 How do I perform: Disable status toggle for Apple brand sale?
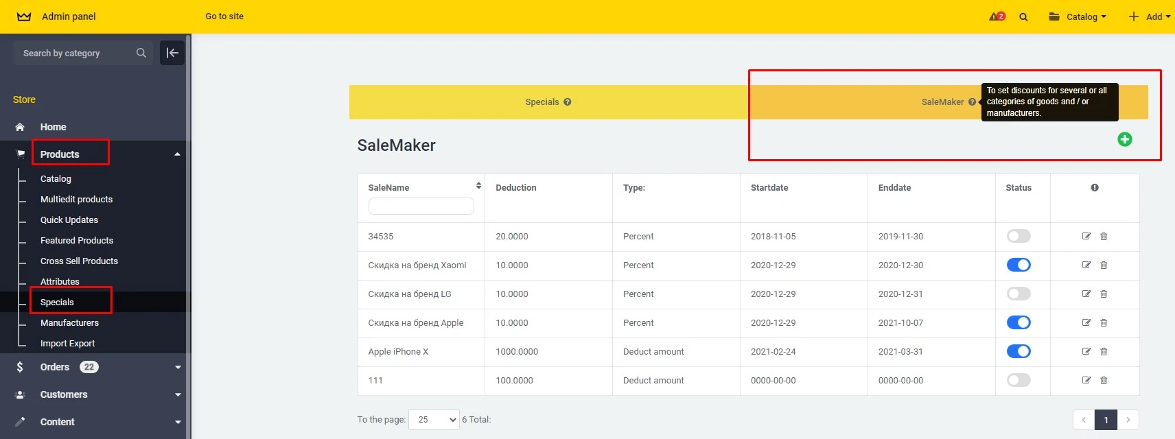(x=1019, y=322)
